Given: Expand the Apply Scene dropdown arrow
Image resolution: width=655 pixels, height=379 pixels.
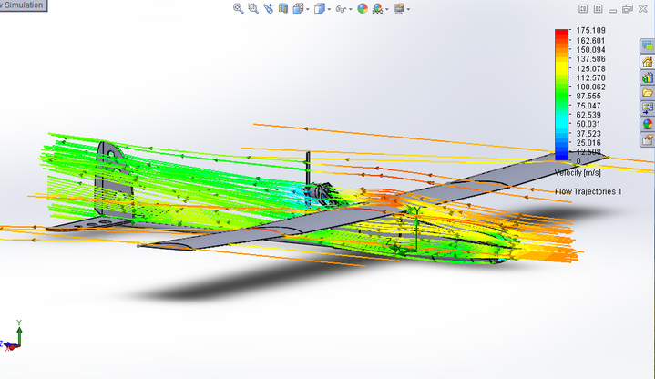Looking at the screenshot, I should click(x=387, y=9).
